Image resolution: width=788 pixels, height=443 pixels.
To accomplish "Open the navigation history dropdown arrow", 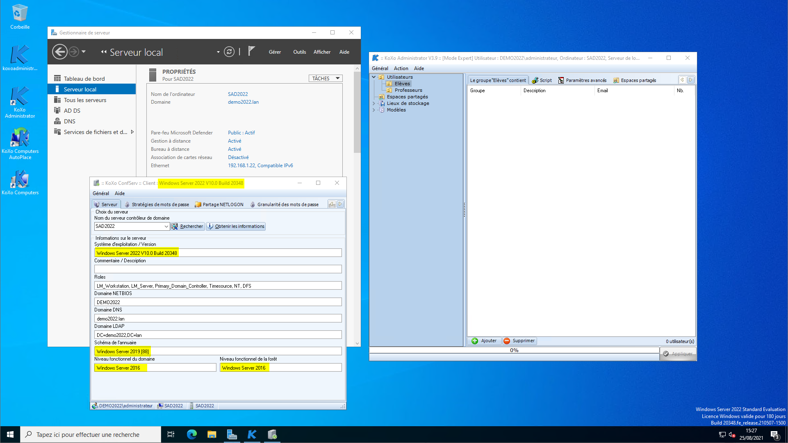I will pyautogui.click(x=84, y=52).
